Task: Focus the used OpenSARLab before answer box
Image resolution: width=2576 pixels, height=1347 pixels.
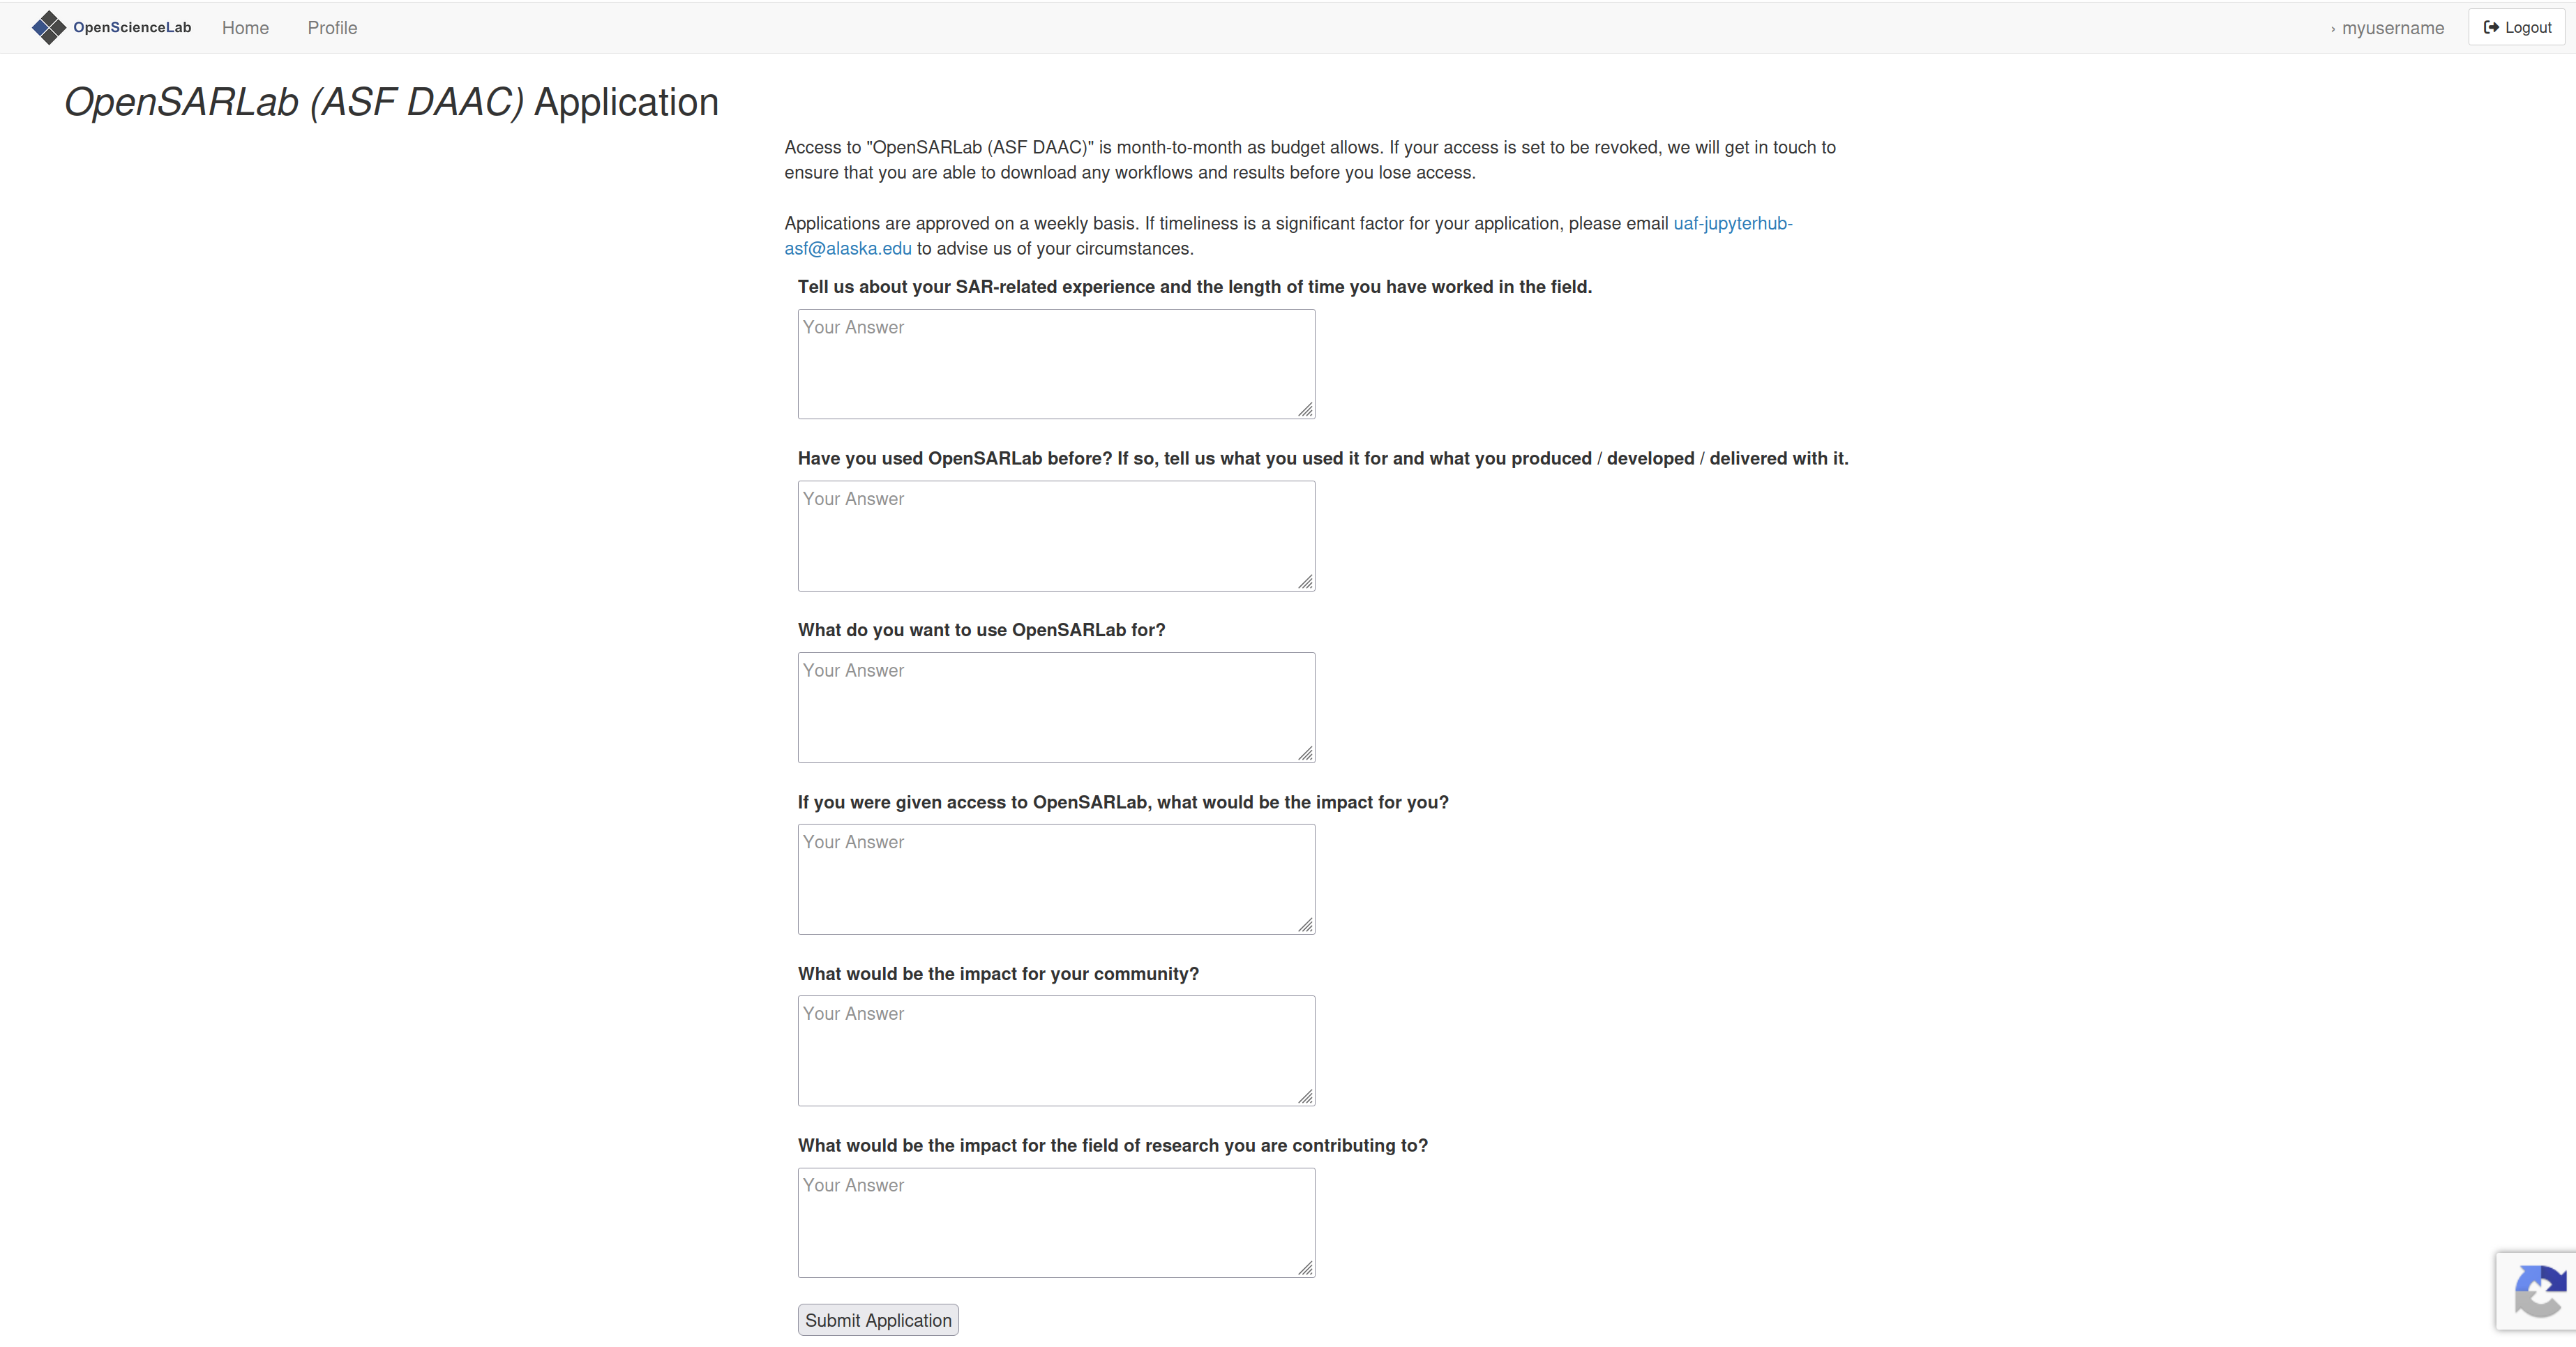Action: tap(1056, 536)
